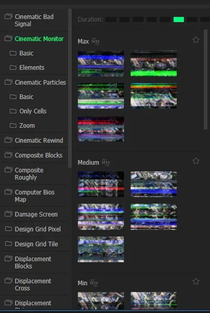
Task: Select the Computer Bios Map category
Action: tap(34, 195)
